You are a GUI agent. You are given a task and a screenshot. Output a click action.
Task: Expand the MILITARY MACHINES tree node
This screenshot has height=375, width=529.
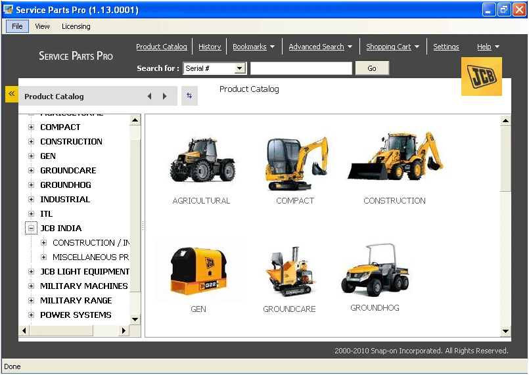31,286
